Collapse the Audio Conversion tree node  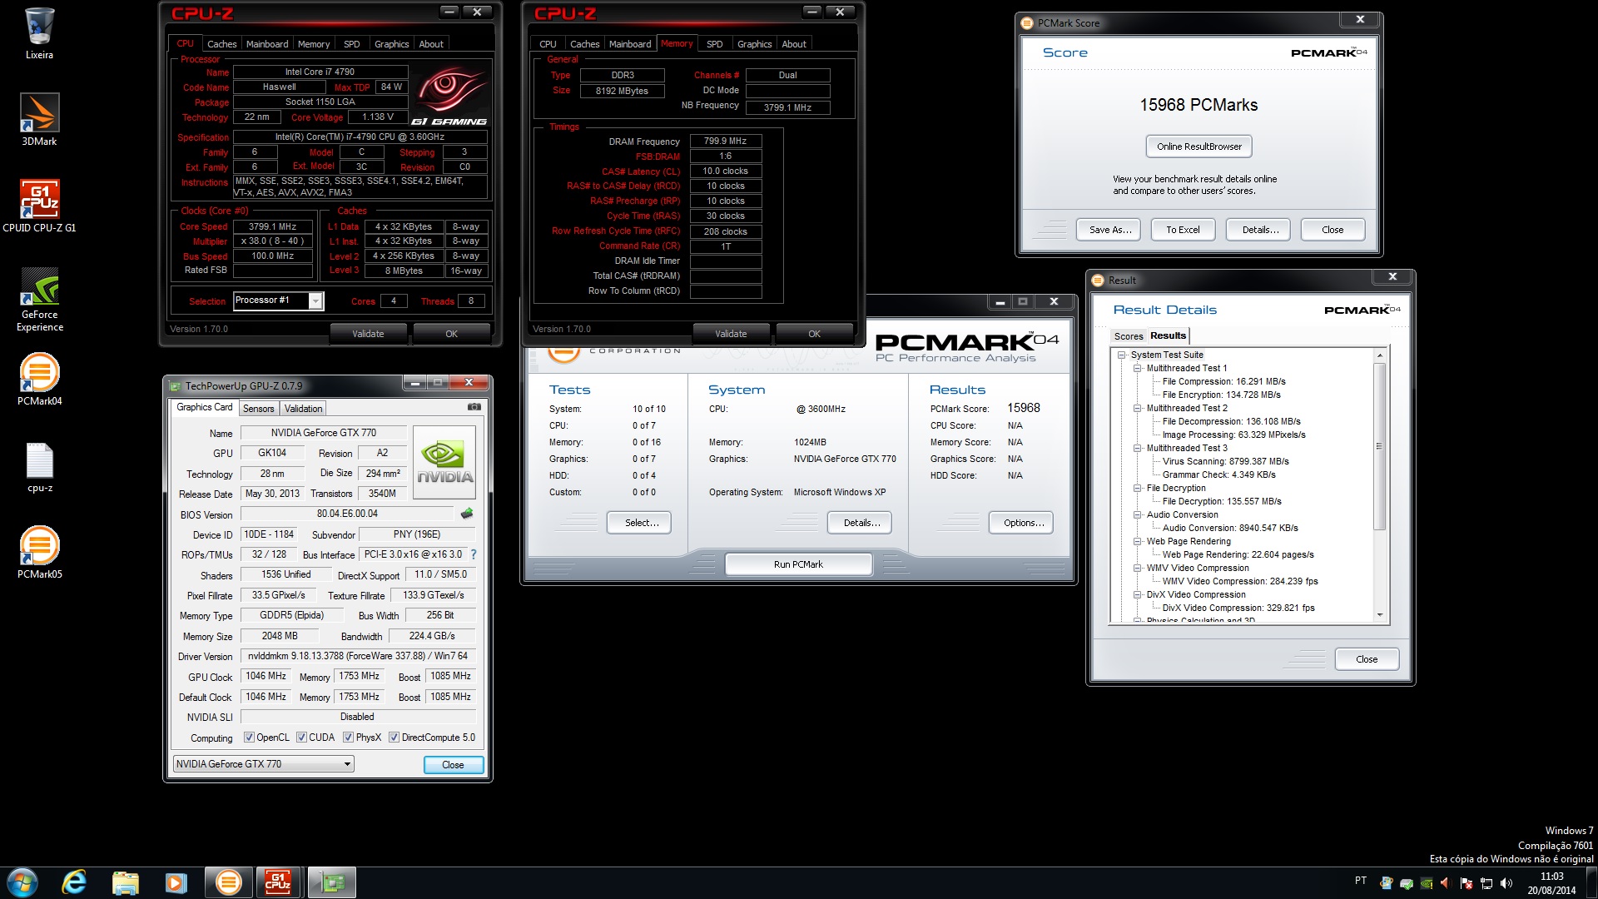[x=1137, y=515]
